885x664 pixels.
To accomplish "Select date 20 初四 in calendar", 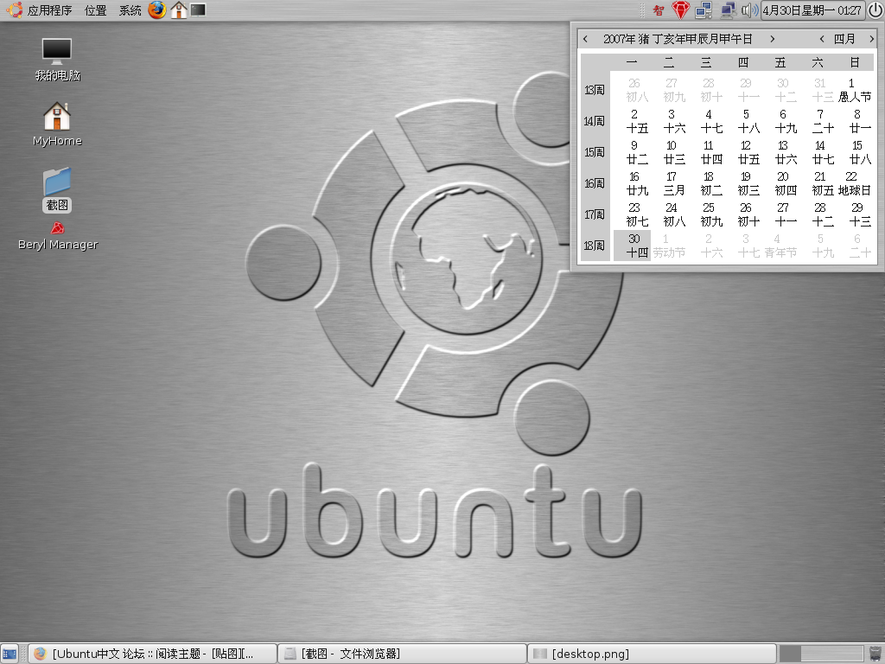I will click(785, 183).
